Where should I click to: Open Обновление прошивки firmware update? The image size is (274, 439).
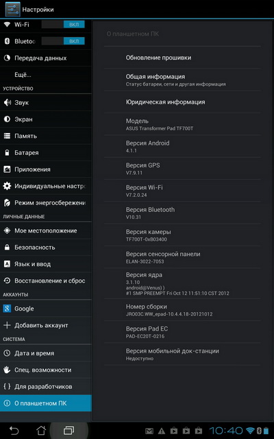182,58
